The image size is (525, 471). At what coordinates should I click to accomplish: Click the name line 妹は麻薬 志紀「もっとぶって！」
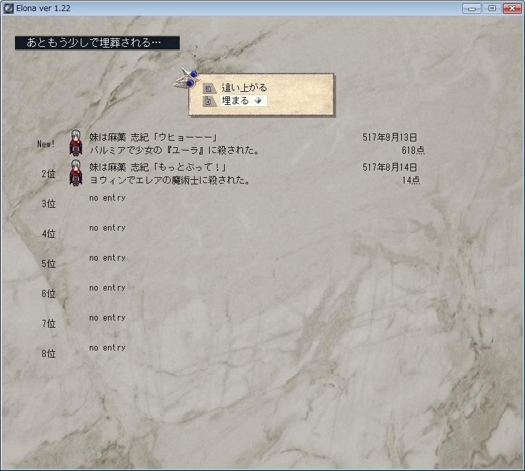pos(158,167)
